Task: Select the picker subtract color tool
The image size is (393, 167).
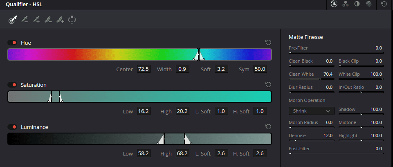Action: click(25, 19)
